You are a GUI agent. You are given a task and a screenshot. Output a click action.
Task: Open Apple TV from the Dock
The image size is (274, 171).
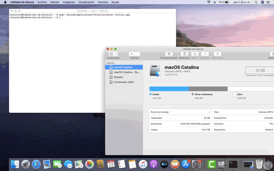164,164
